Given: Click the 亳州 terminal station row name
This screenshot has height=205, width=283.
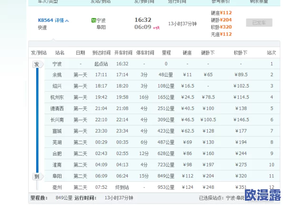Looking at the screenshot, I should [57, 187].
